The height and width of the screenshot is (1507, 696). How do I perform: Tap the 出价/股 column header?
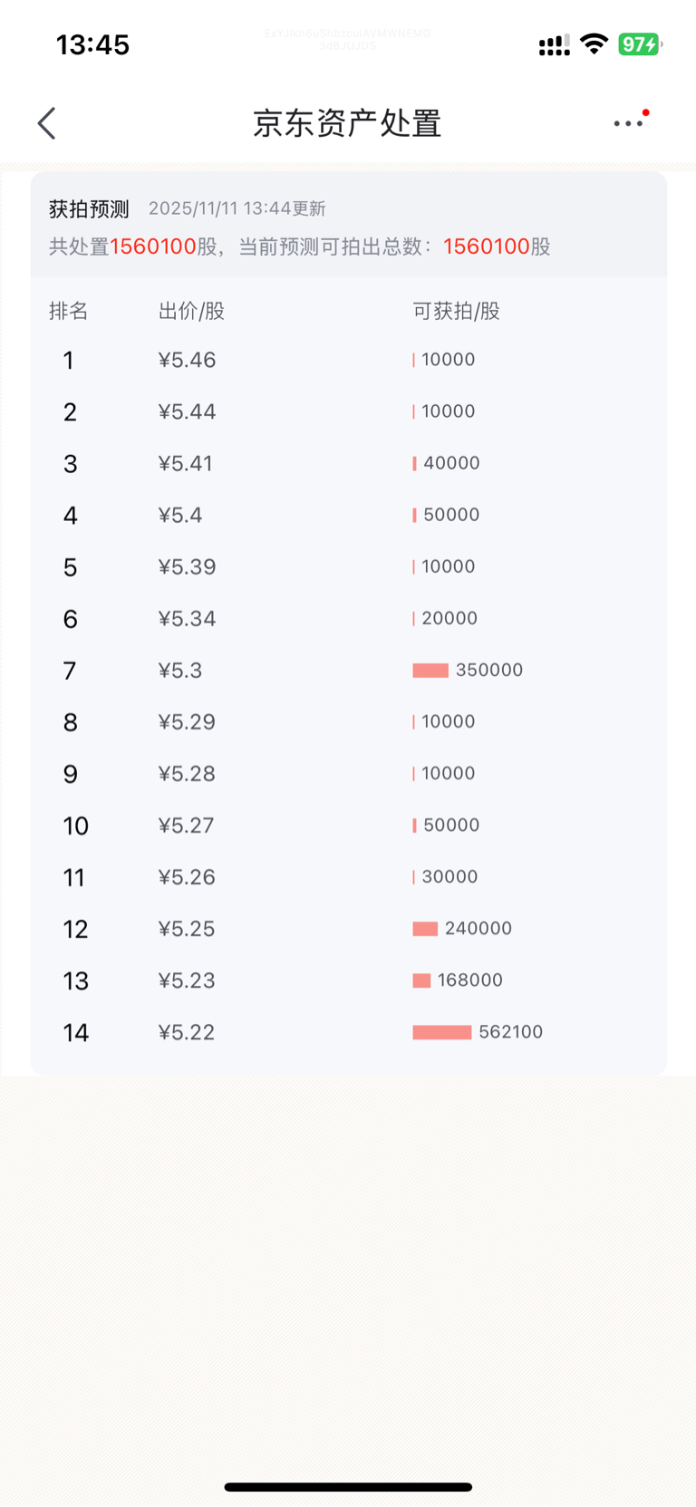point(191,312)
